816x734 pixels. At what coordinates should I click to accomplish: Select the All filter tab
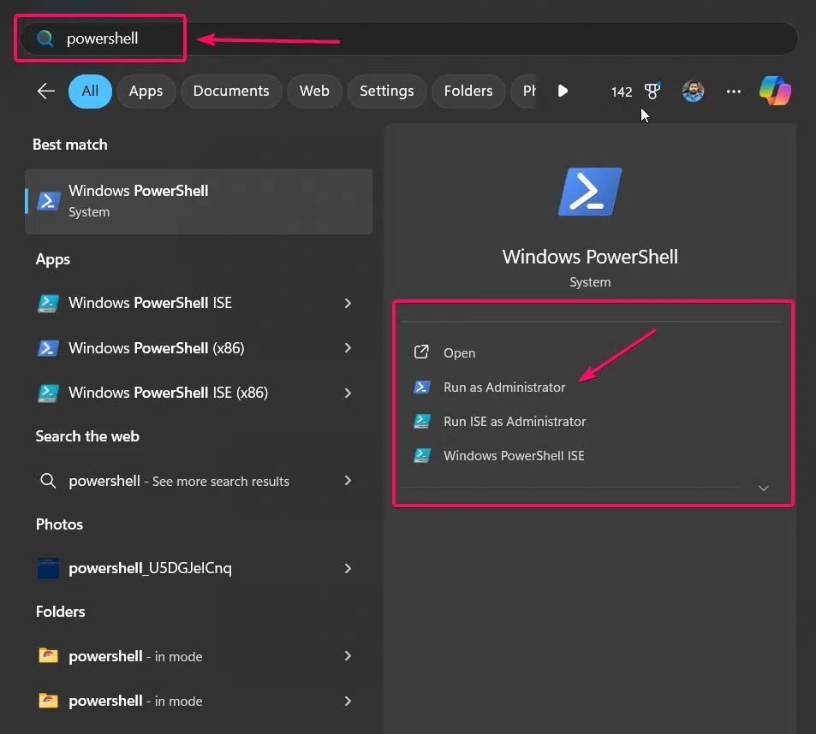click(x=90, y=91)
